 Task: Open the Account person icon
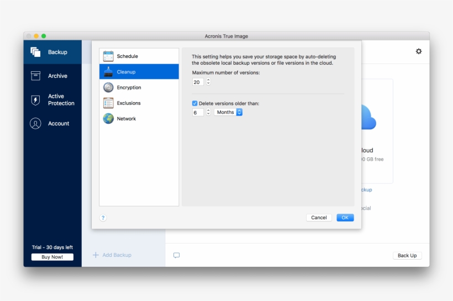point(35,123)
